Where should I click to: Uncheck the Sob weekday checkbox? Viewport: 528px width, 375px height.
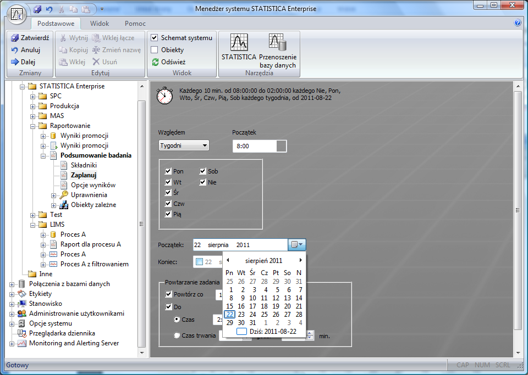point(202,171)
